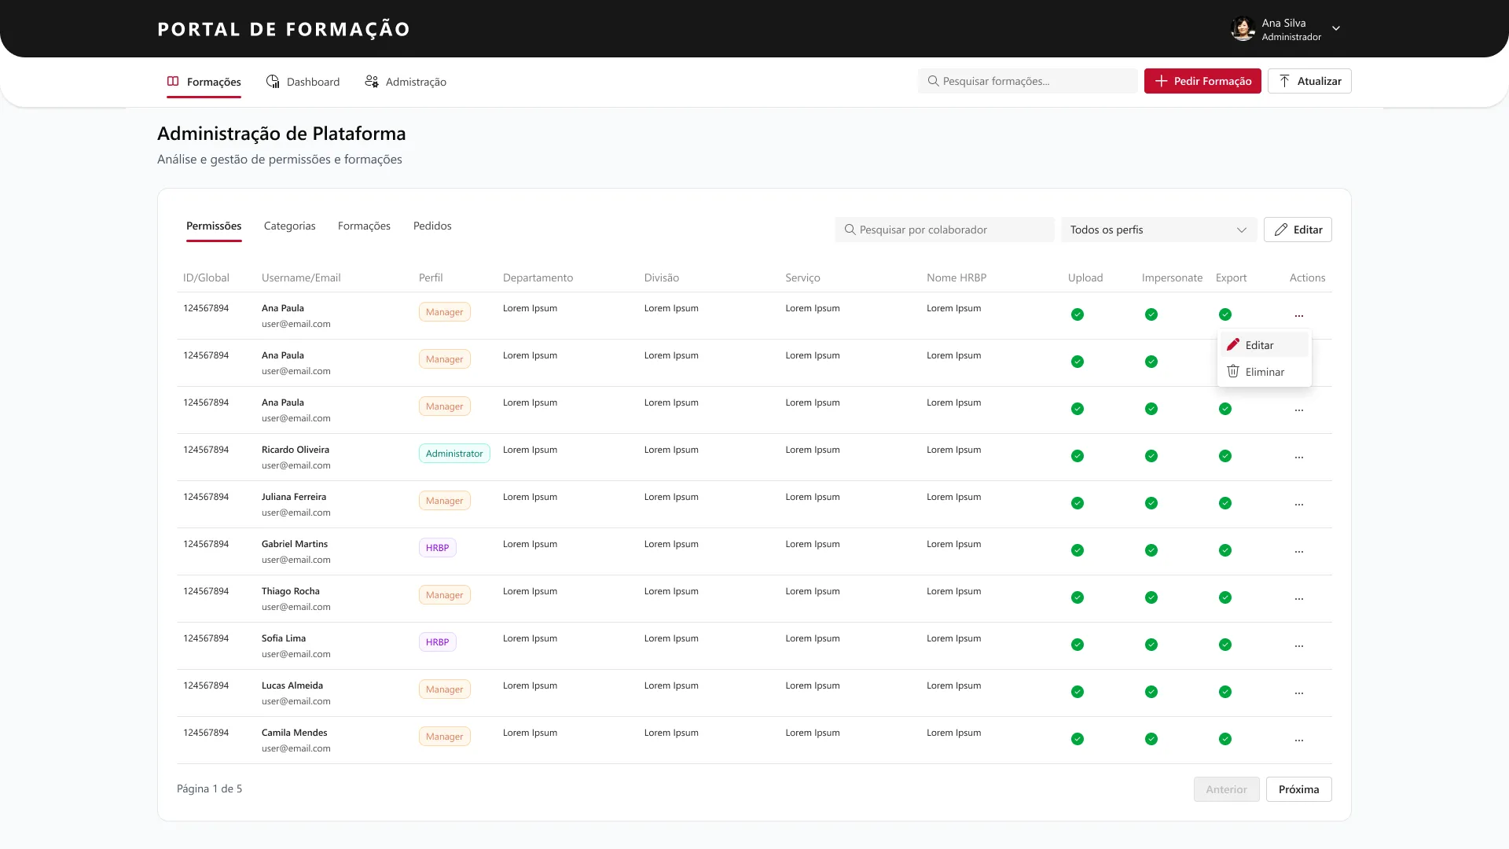Click the Admistração people icon
Viewport: 1509px width, 849px height.
tap(372, 82)
